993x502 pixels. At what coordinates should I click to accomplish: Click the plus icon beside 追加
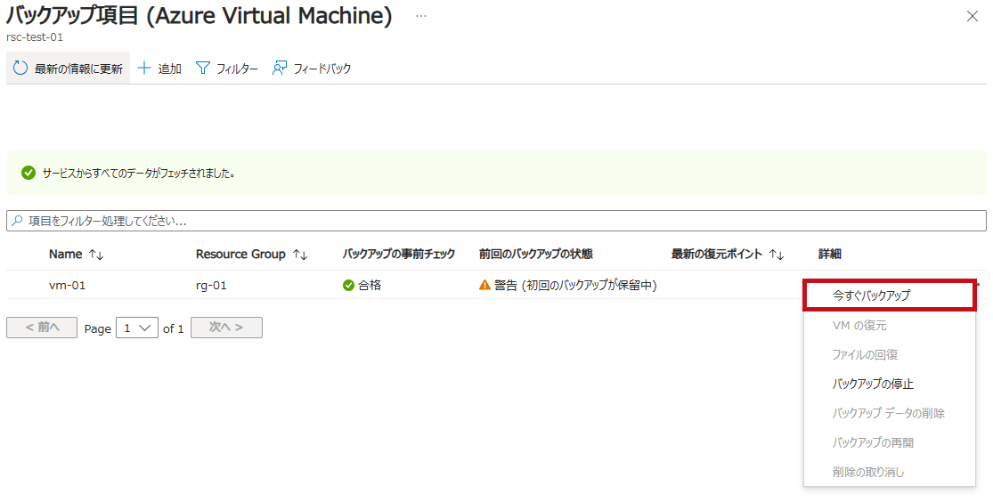[144, 68]
